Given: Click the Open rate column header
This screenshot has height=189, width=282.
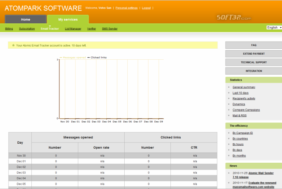Looking at the screenshot, I should [101, 147].
